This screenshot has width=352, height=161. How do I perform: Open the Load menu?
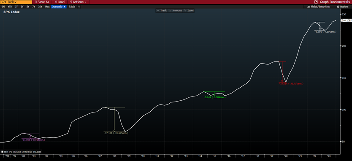[60, 2]
